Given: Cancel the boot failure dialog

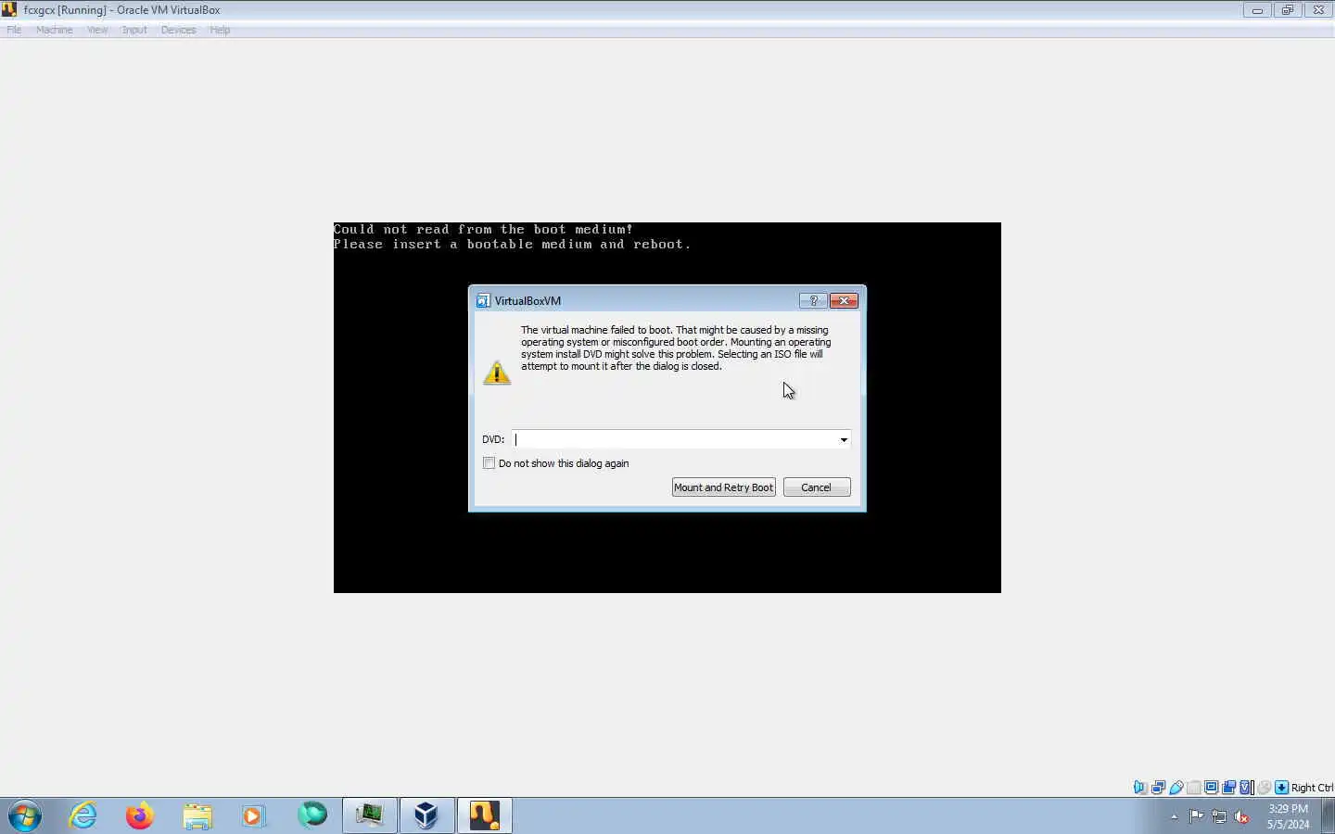Looking at the screenshot, I should click(817, 487).
